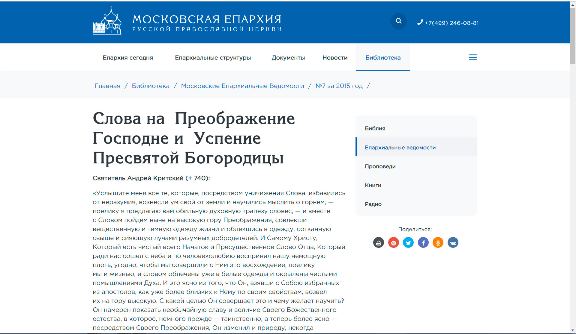This screenshot has width=576, height=334.
Task: Share the article on Pinterest
Action: (393, 242)
